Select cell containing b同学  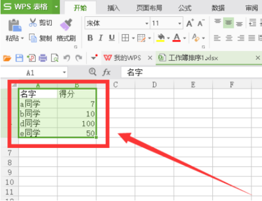[x=38, y=113]
